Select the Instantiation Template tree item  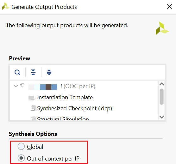point(65,97)
